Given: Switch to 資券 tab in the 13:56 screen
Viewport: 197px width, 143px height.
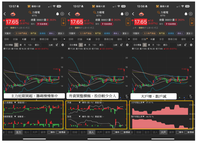Looking at the screenshot, I should (x=172, y=132).
